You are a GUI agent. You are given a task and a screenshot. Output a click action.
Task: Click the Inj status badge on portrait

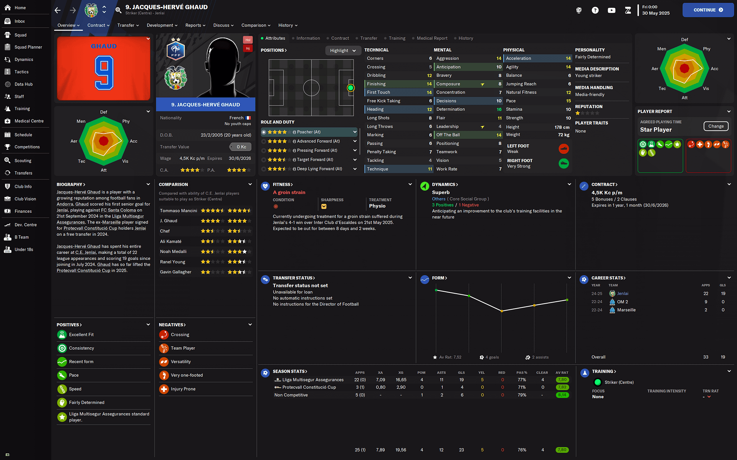pyautogui.click(x=248, y=48)
